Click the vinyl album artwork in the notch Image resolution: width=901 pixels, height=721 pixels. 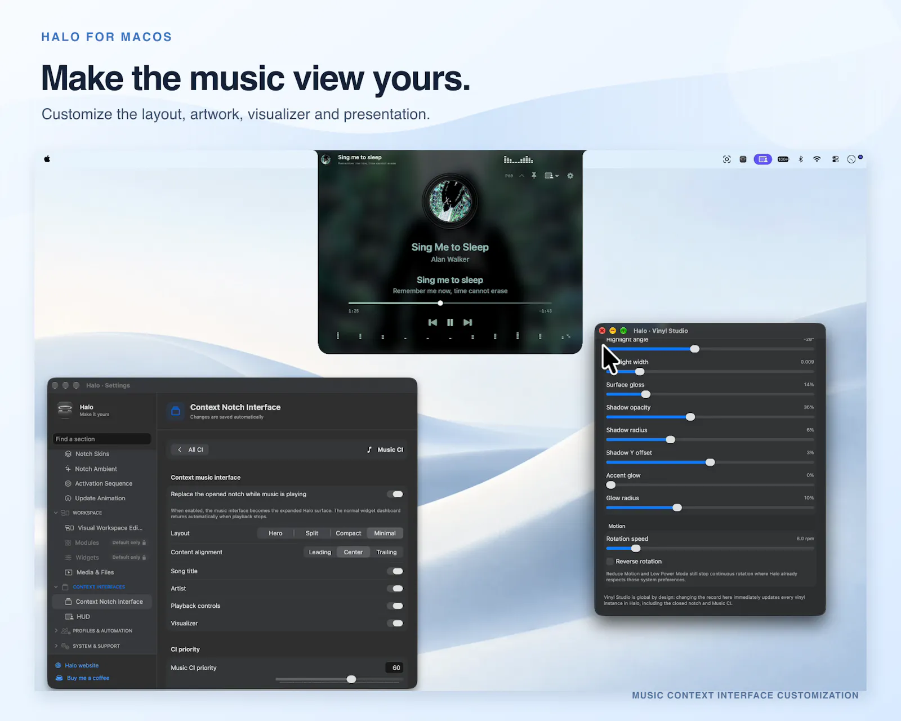coord(450,201)
